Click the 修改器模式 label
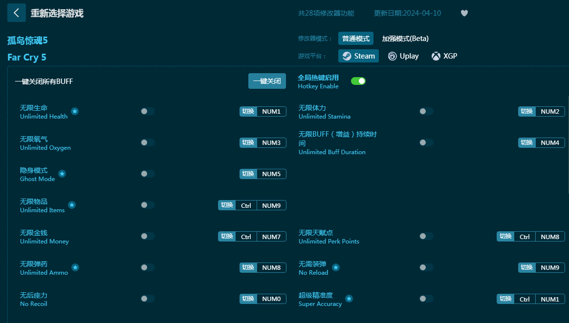The height and width of the screenshot is (323, 569). 315,39
